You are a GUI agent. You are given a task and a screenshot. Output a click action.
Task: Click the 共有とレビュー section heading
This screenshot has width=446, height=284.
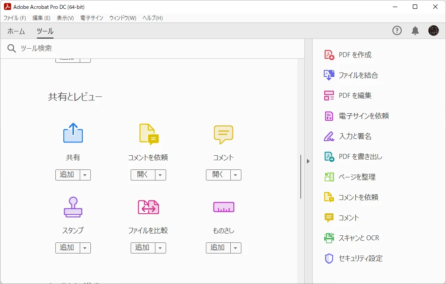click(75, 97)
